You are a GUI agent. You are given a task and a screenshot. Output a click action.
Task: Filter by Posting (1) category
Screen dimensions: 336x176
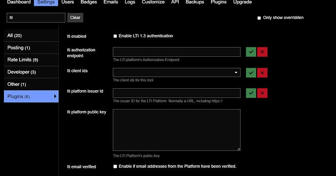pos(31,48)
